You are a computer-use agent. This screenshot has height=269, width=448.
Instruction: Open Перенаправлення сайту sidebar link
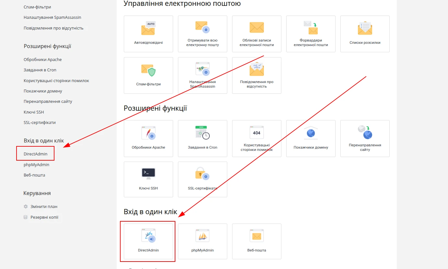48,101
